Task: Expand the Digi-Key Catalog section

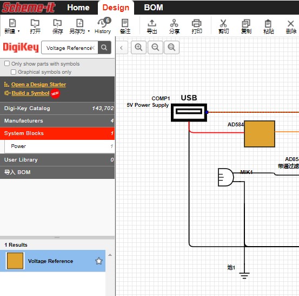Action: [57, 108]
